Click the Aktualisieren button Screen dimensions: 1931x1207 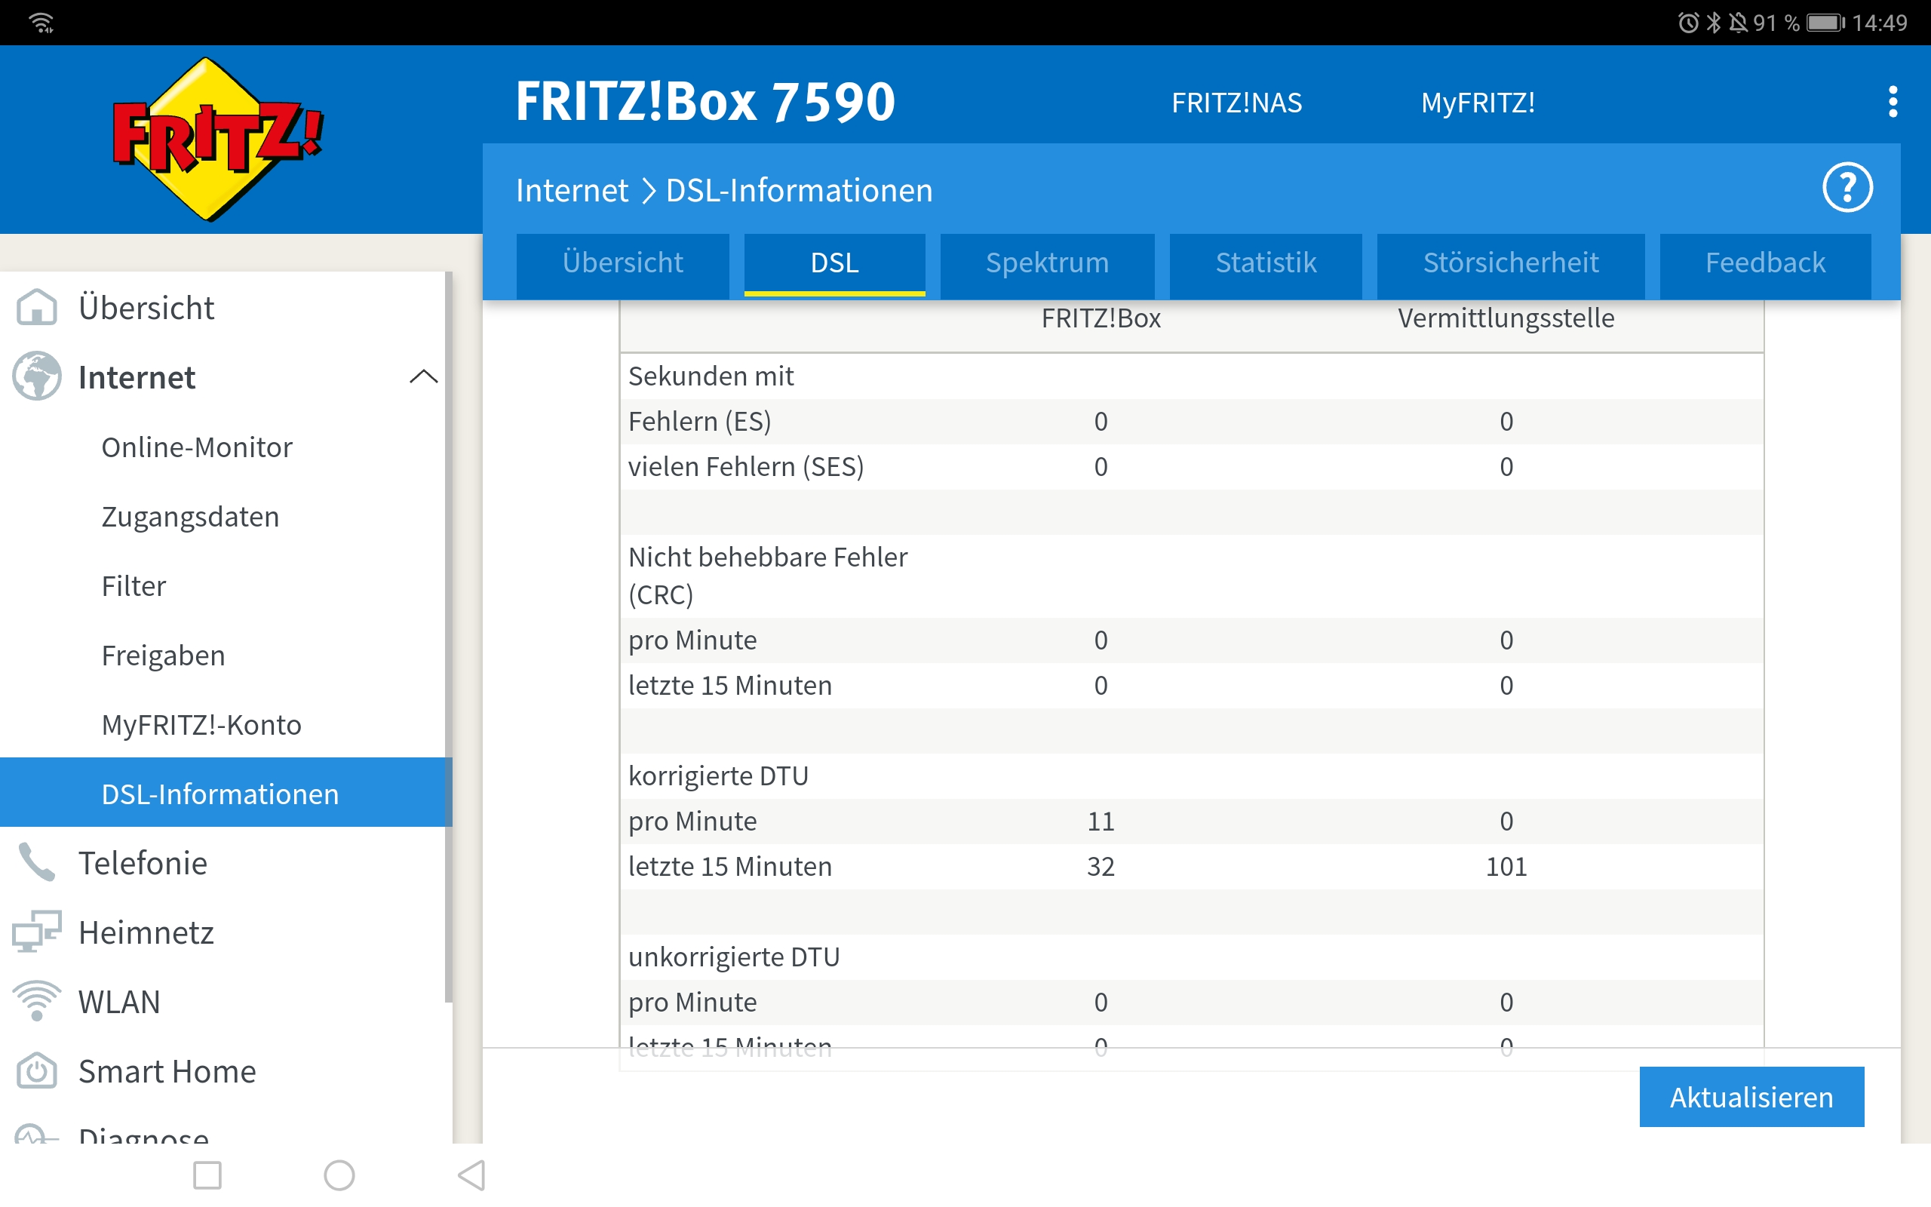1751,1097
